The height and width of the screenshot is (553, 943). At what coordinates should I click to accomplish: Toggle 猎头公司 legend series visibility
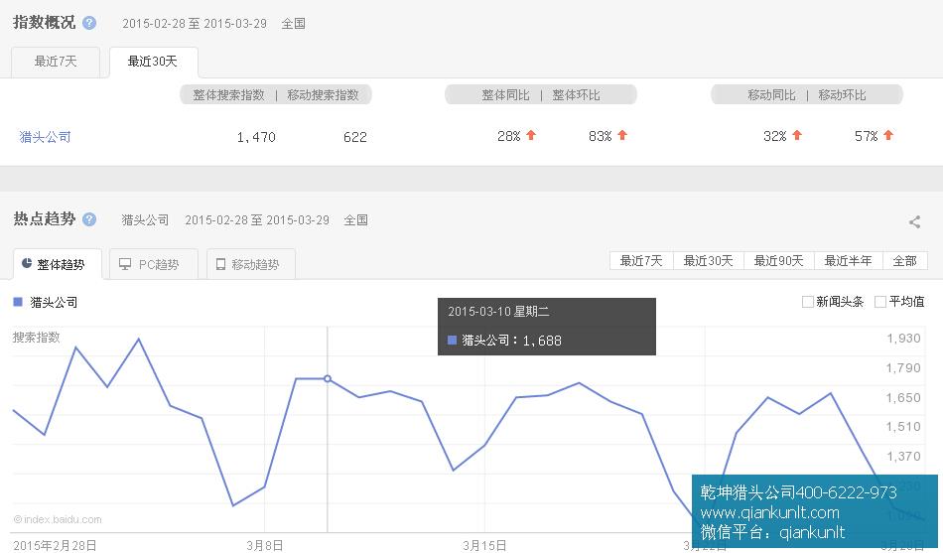coord(46,302)
